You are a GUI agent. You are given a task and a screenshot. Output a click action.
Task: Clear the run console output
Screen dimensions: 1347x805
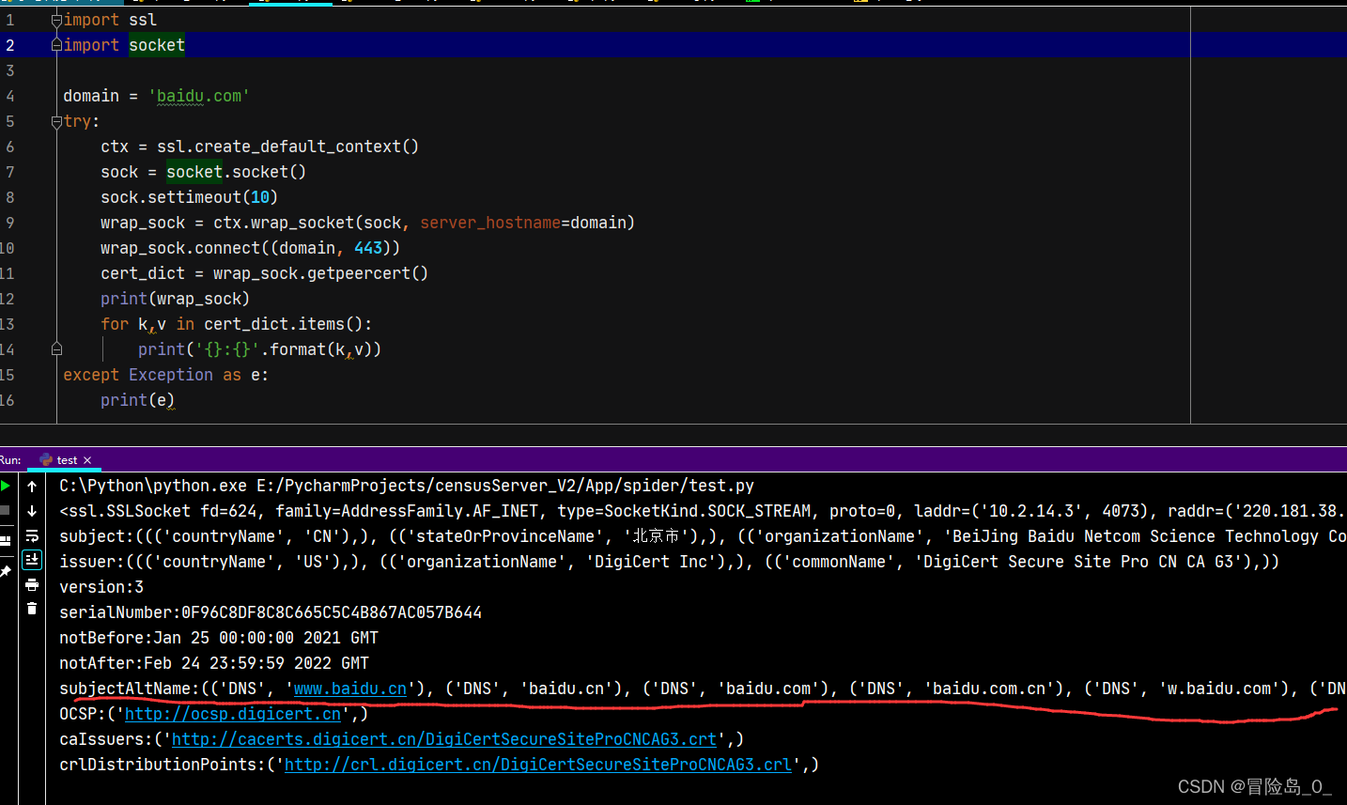point(31,608)
